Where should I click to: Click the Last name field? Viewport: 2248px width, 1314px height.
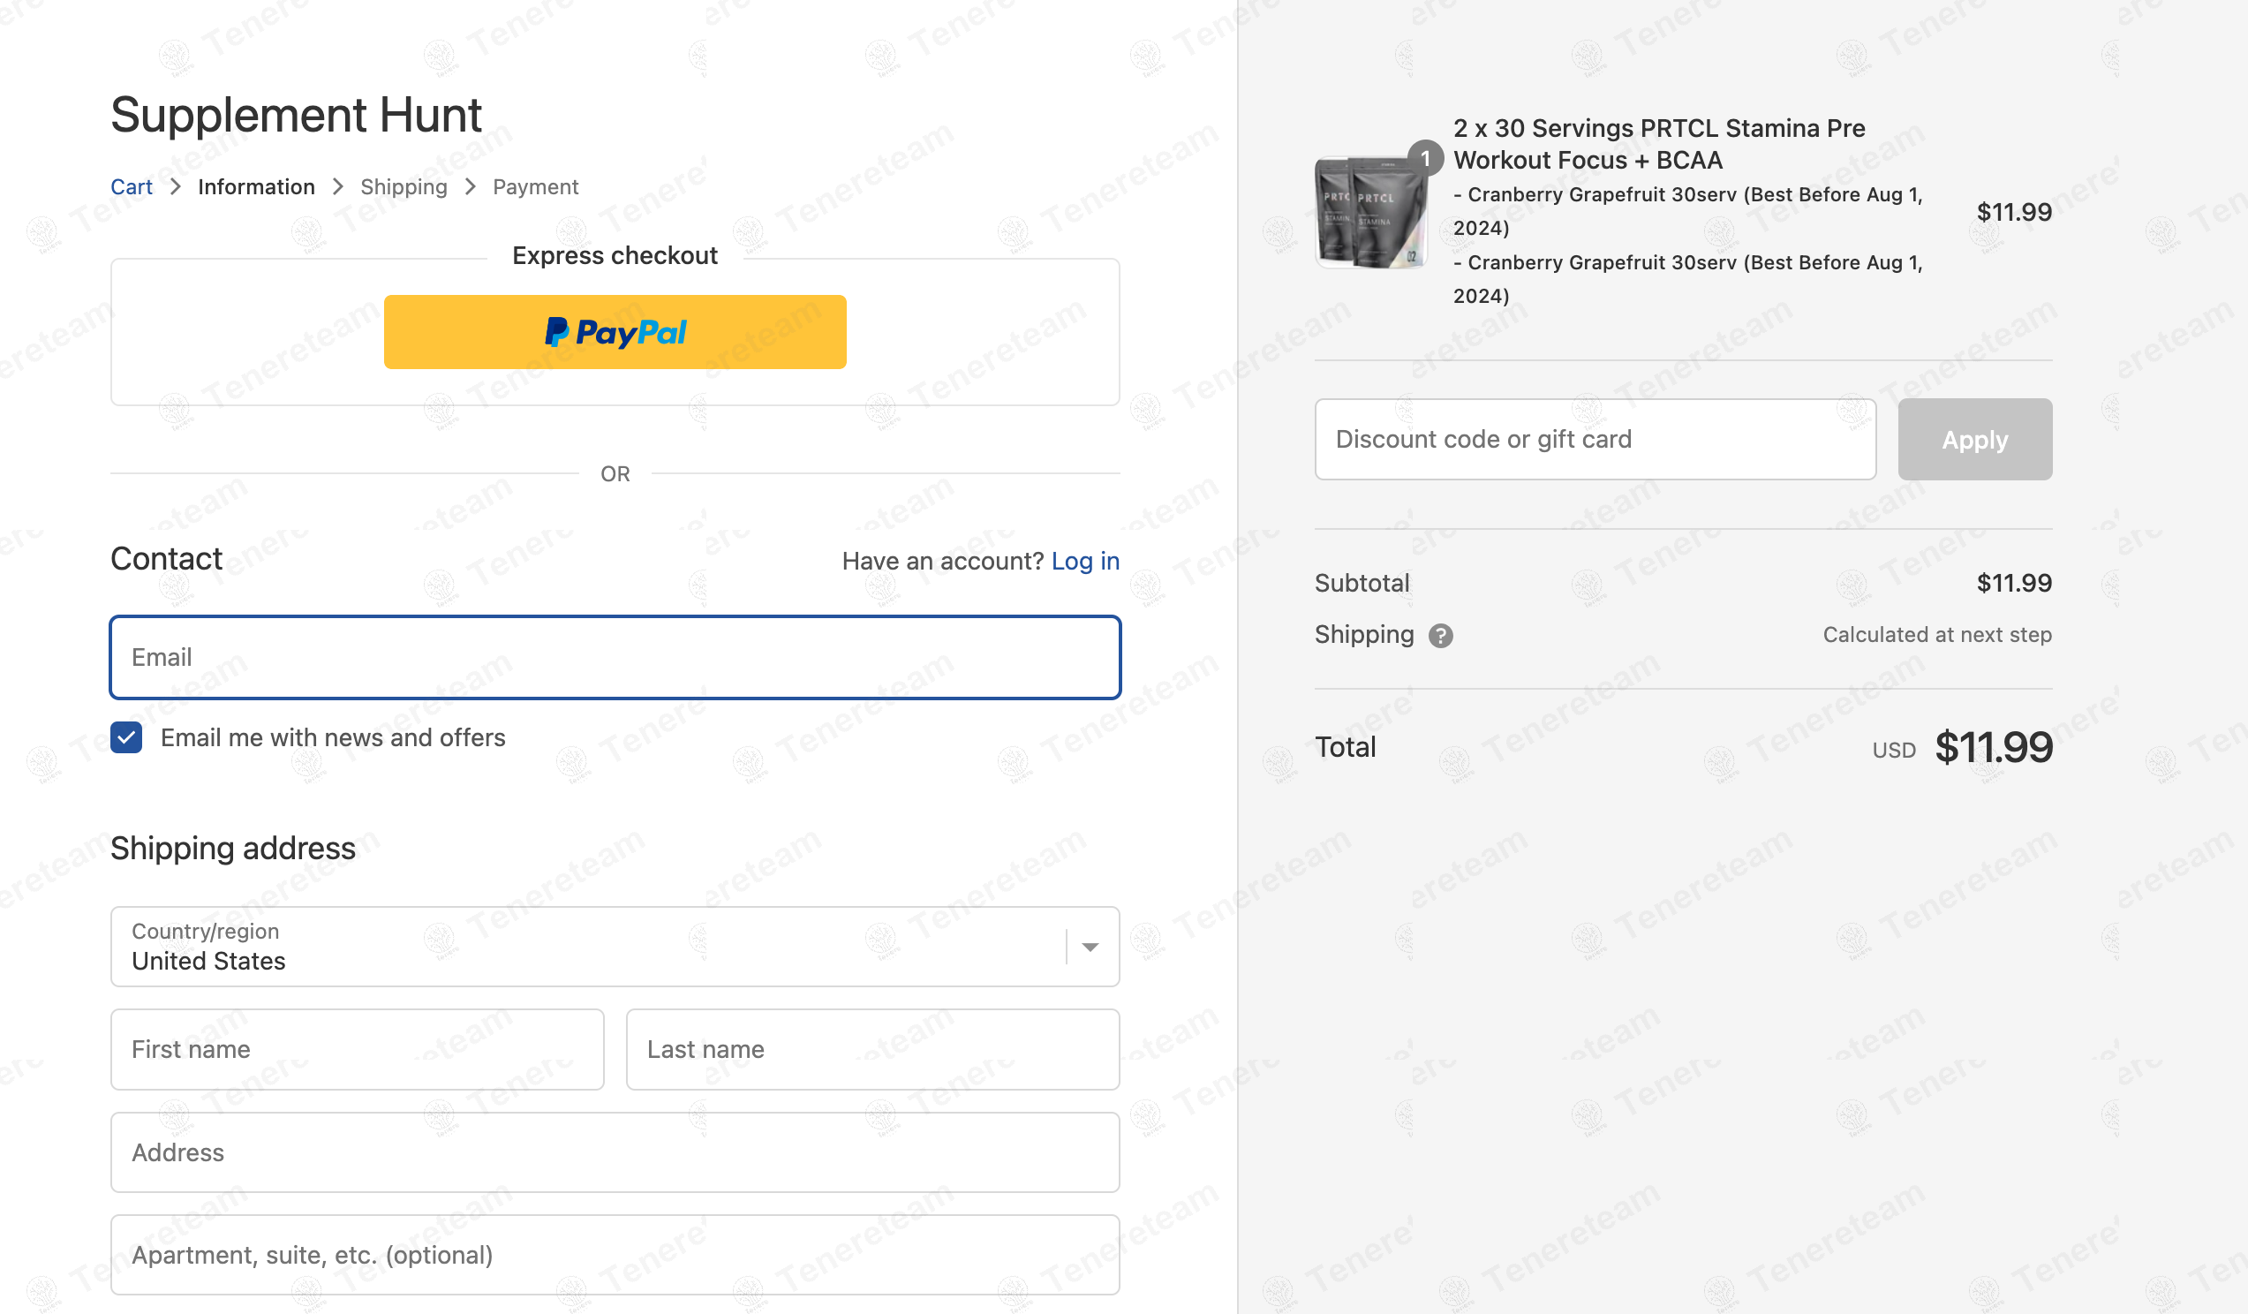(x=872, y=1049)
